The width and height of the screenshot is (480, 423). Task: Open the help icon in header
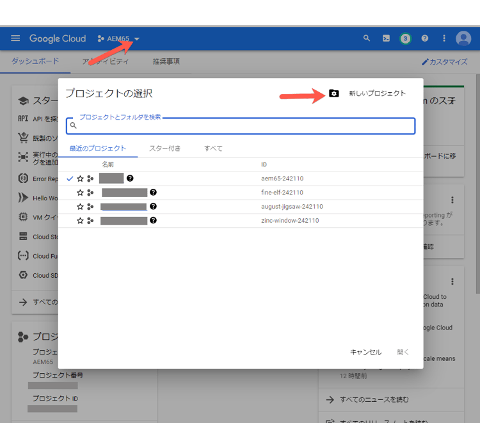(x=424, y=38)
